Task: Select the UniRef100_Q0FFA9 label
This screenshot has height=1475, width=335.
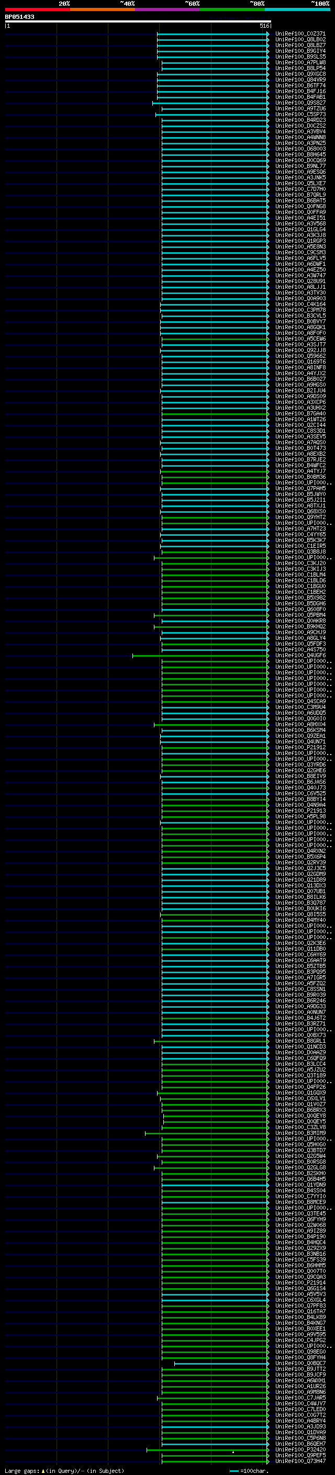Action: coord(300,212)
